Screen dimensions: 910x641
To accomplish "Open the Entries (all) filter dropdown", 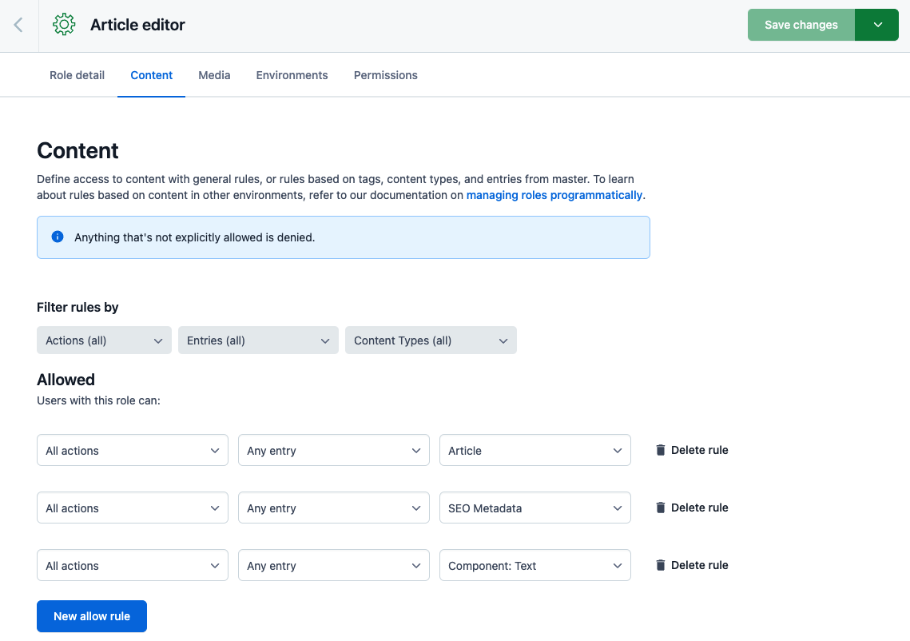I will [x=257, y=340].
